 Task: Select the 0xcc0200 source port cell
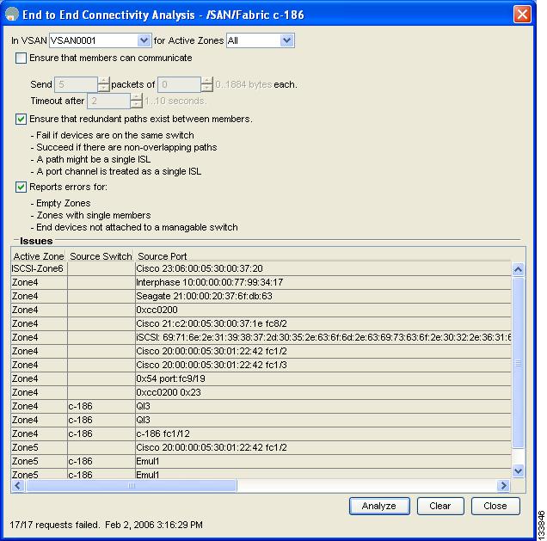pyautogui.click(x=323, y=310)
